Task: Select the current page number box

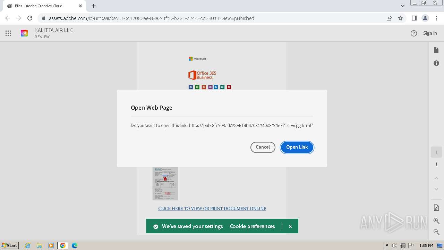Action: [436, 152]
